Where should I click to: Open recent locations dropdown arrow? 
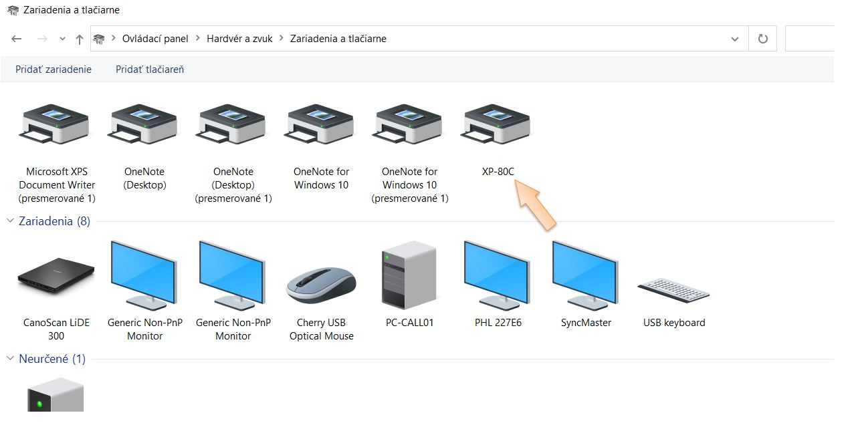click(62, 39)
